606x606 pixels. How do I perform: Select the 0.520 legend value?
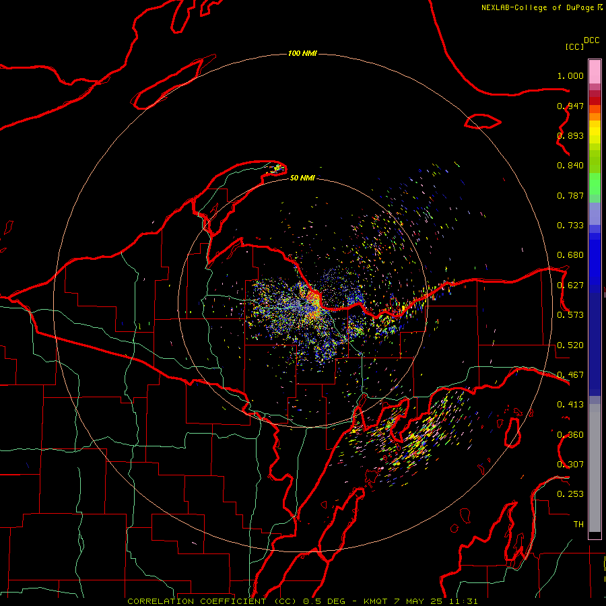(570, 345)
